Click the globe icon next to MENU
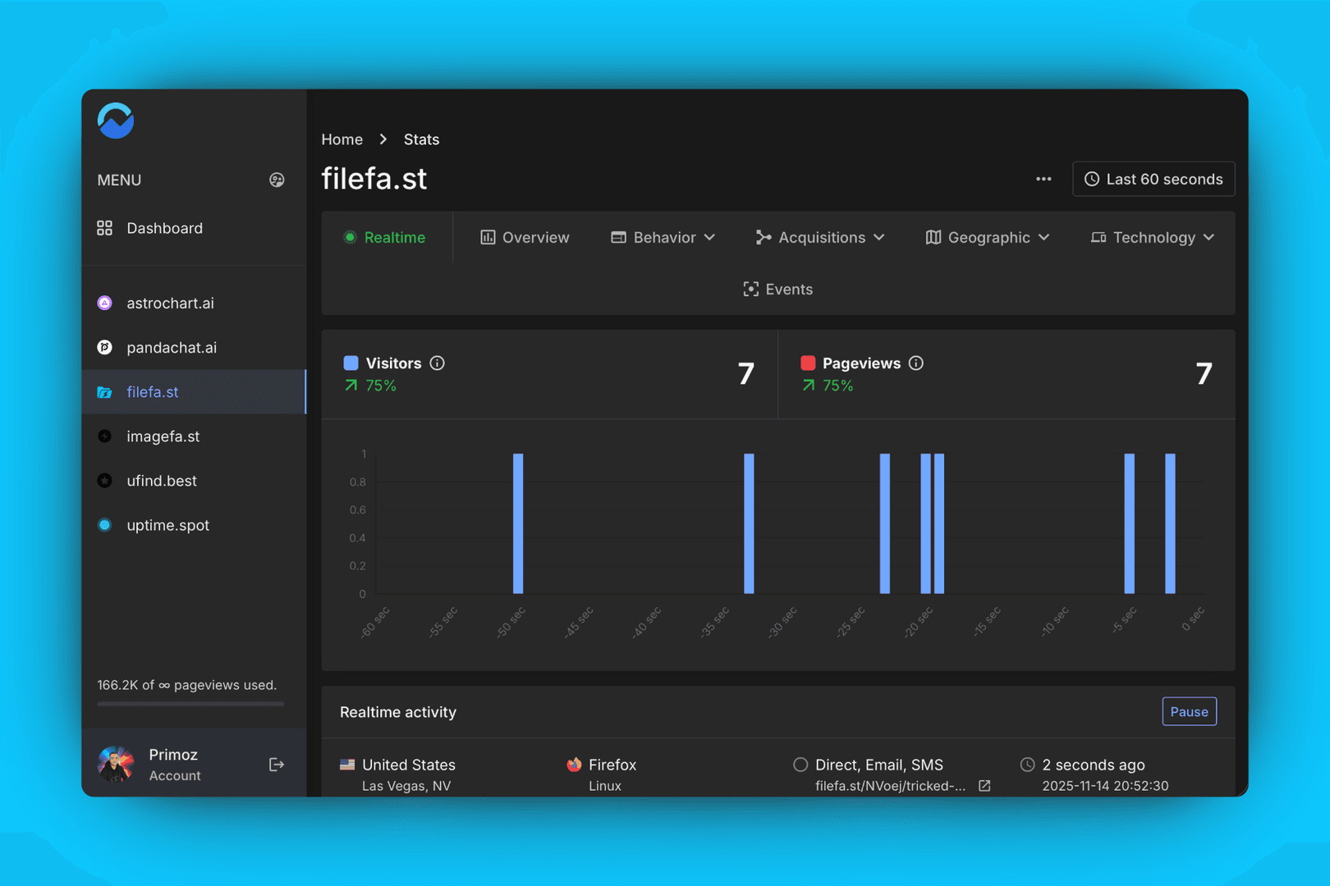The width and height of the screenshot is (1330, 886). pos(277,180)
